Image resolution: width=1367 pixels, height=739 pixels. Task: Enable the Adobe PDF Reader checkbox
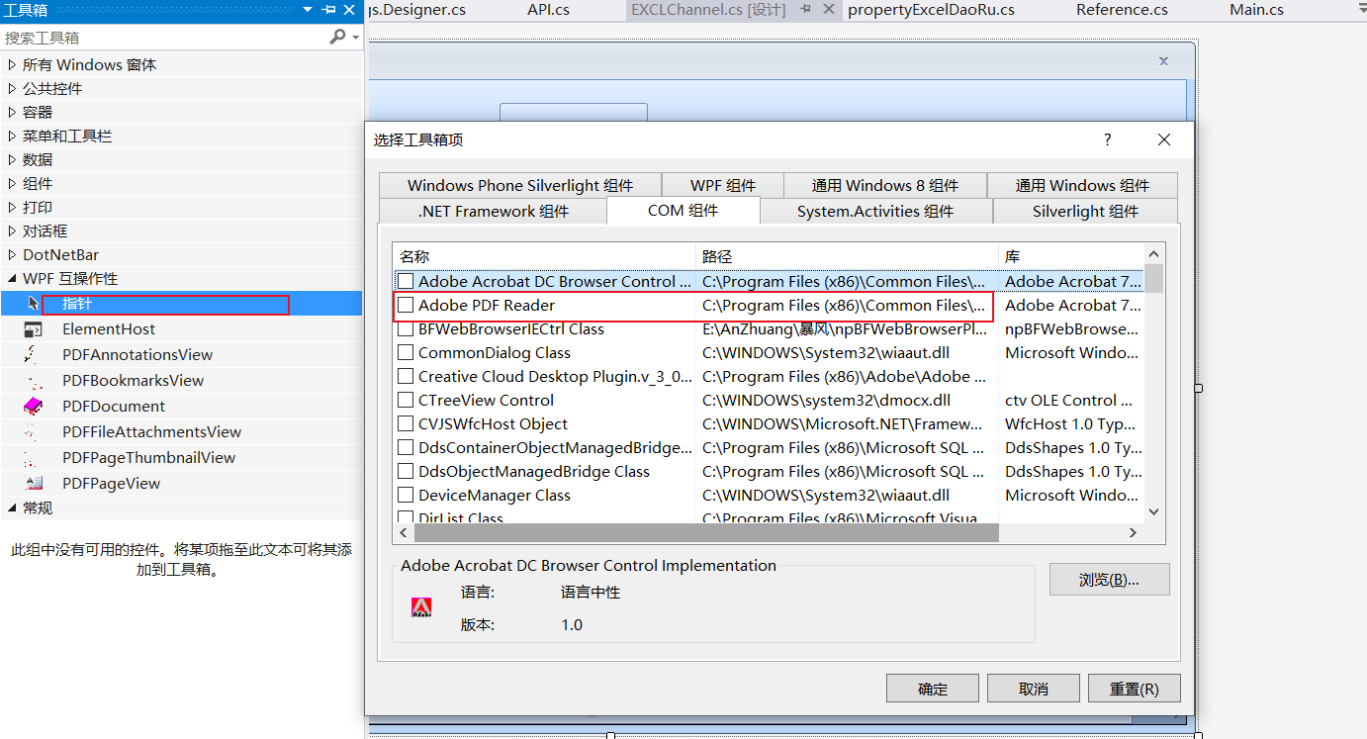pyautogui.click(x=406, y=305)
